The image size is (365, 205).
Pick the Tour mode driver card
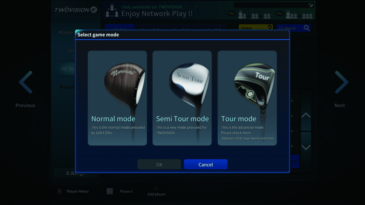click(x=247, y=98)
